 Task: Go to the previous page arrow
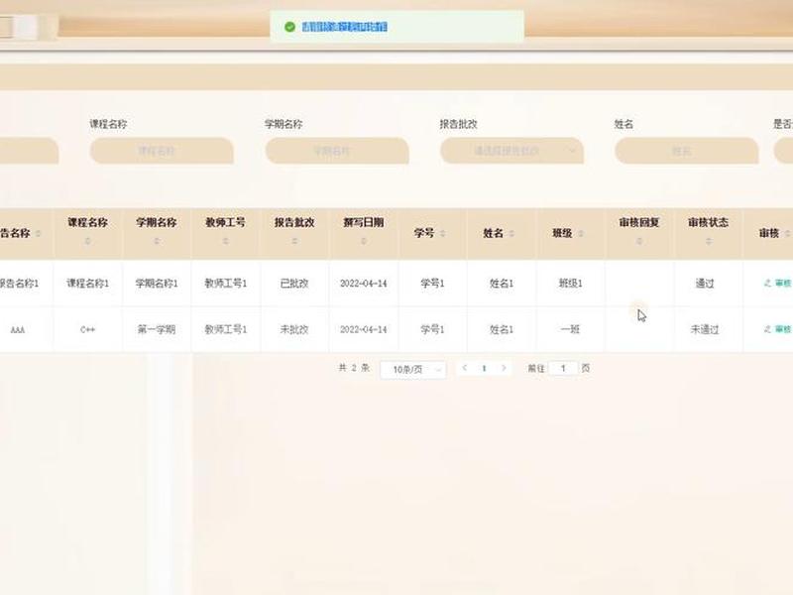click(x=464, y=368)
